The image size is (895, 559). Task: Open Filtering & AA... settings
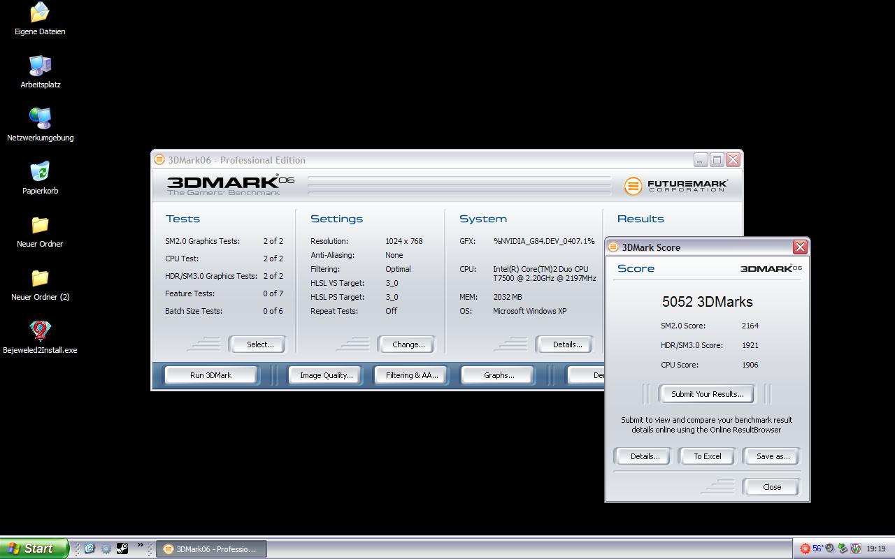coord(412,375)
